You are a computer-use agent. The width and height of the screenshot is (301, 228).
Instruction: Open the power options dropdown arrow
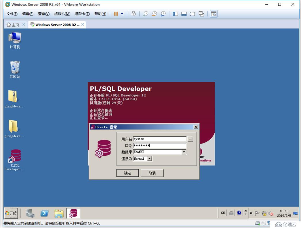pyautogui.click(x=122, y=14)
